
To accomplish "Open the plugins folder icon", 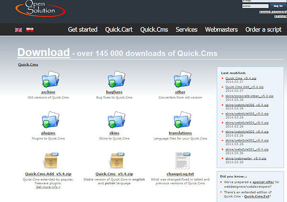I will (x=50, y=120).
